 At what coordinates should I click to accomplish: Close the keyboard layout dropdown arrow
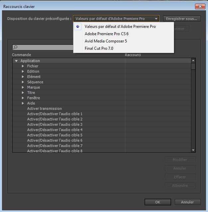156,19
